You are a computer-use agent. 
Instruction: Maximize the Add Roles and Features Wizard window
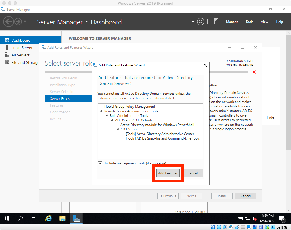coord(242,47)
